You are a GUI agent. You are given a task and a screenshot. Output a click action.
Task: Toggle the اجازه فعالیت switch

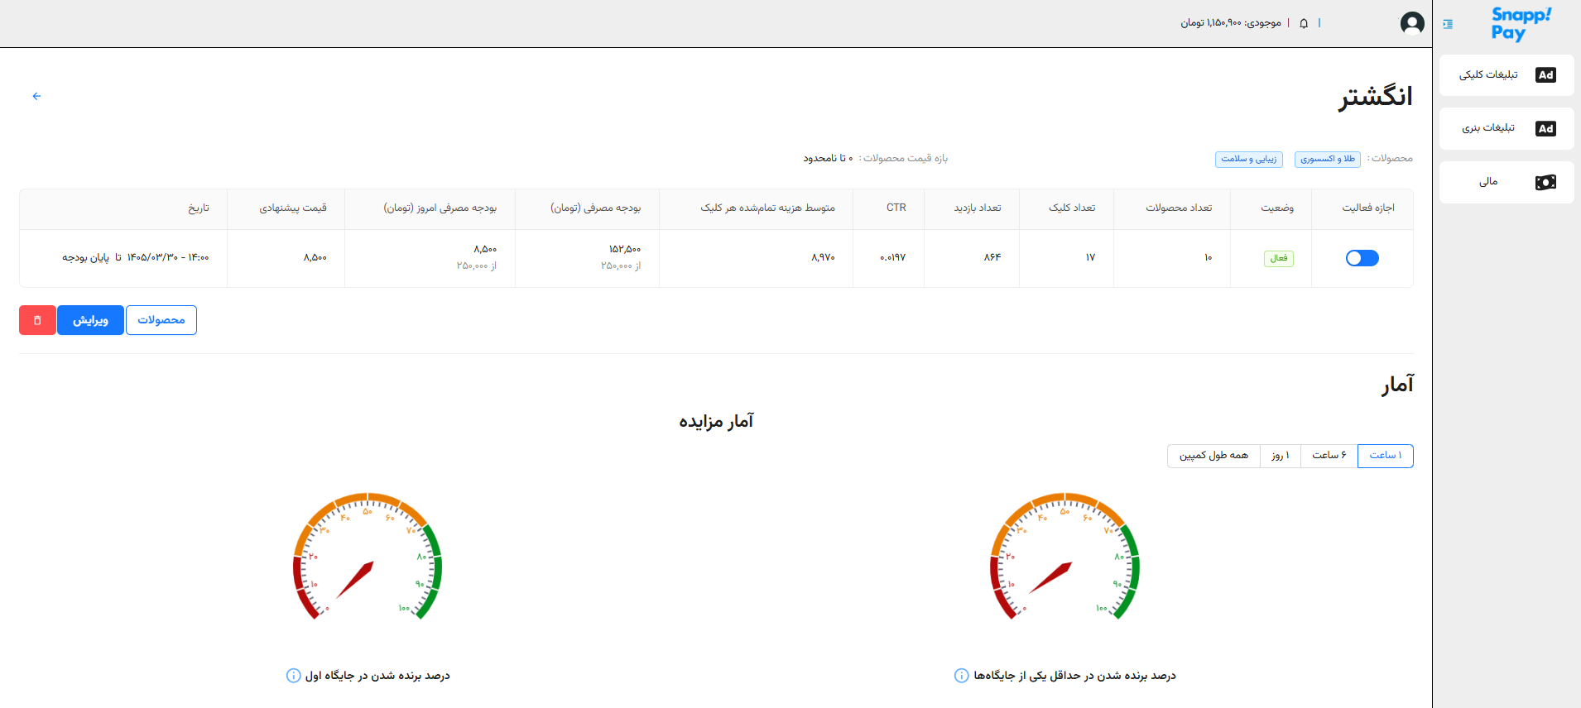(x=1362, y=258)
